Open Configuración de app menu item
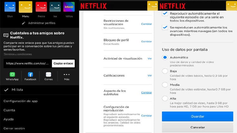Image resolution: width=237 pixels, height=133 pixels. [x=21, y=101]
